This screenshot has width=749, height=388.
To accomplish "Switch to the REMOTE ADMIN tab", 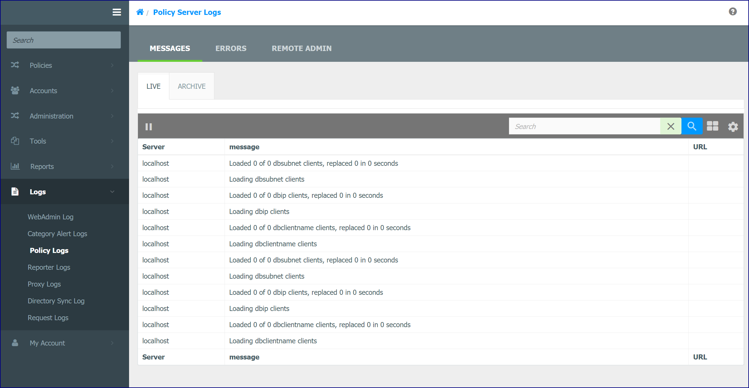I will pyautogui.click(x=302, y=48).
